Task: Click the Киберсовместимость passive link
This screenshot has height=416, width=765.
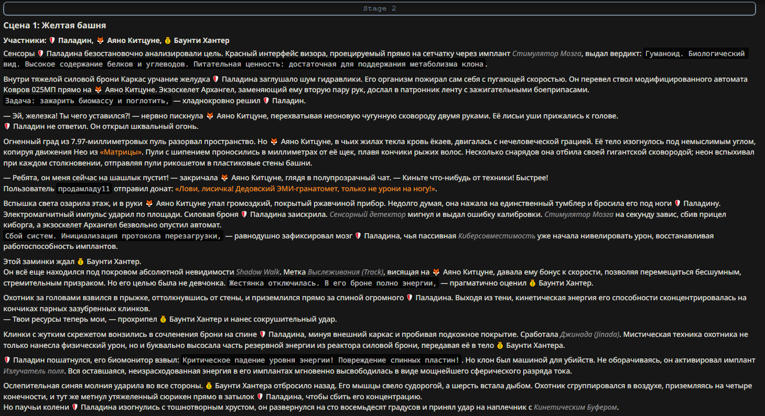Action: point(496,236)
